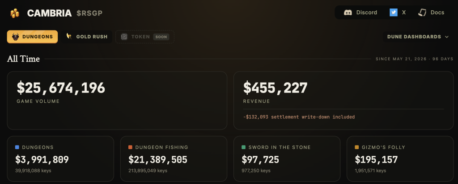Screen dimensions: 458x184
Task: Click the Docs scroll icon
Action: [422, 13]
